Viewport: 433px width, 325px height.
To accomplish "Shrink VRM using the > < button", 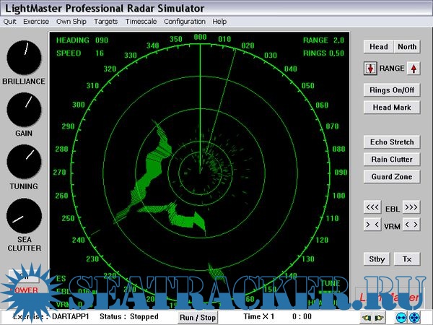I will [x=372, y=225].
